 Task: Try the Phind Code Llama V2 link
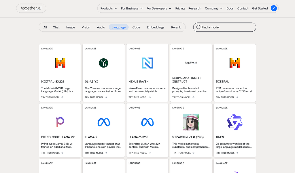pyautogui.click(x=52, y=153)
